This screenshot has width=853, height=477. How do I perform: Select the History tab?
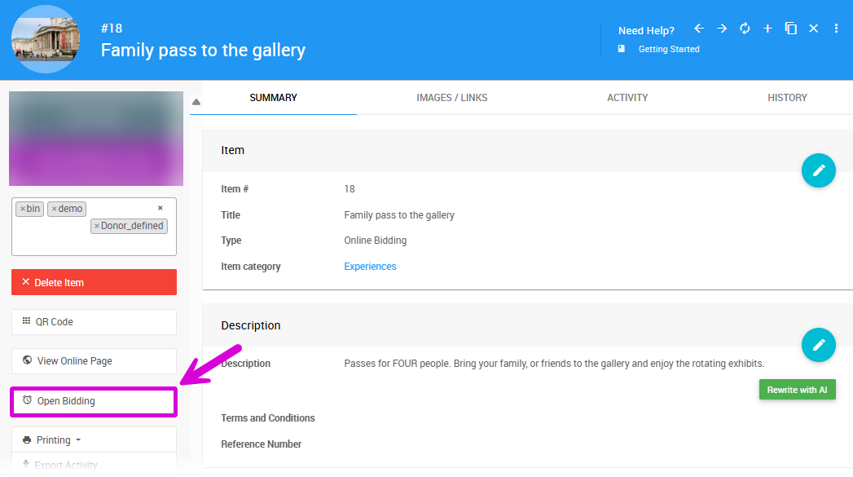coord(787,98)
